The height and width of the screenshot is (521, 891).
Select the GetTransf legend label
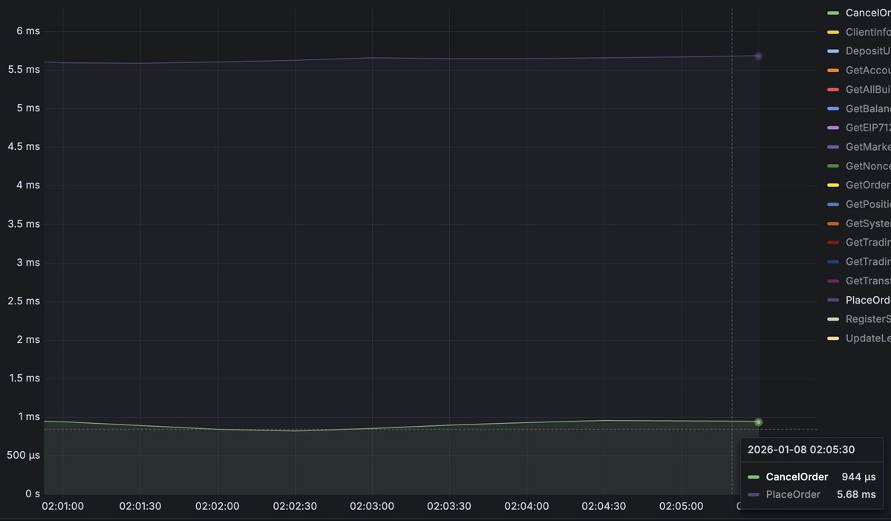[868, 281]
